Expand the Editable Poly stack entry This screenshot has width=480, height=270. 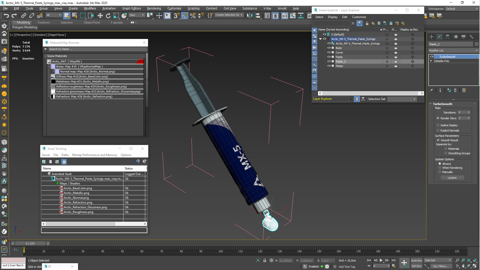[x=431, y=61]
